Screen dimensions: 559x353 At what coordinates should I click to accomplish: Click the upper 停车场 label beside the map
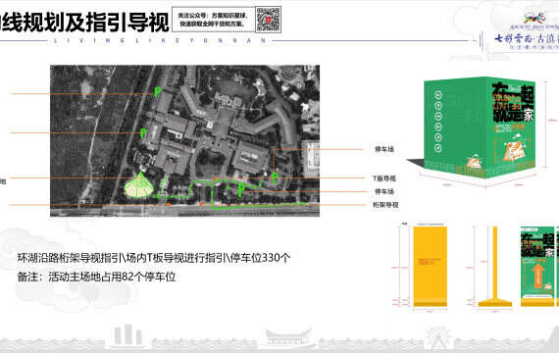384,149
